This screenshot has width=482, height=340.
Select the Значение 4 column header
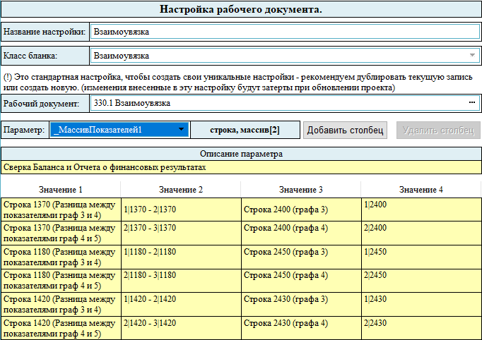421,190
